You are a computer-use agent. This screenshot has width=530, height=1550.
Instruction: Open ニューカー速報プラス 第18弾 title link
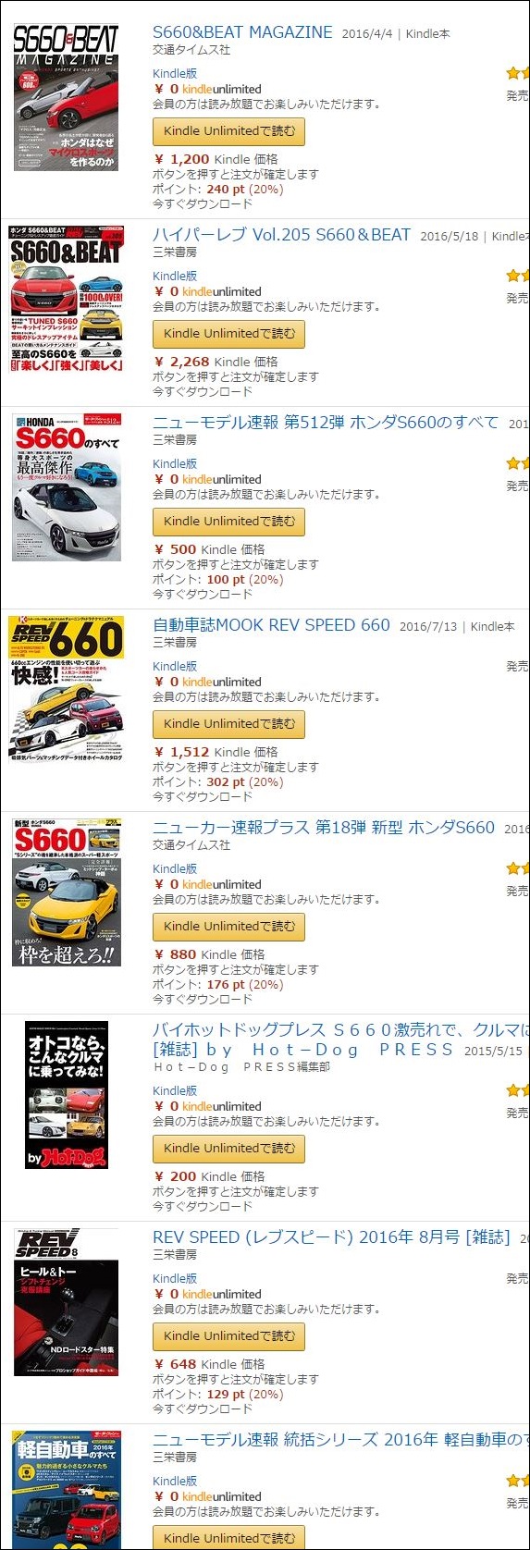pos(324,828)
